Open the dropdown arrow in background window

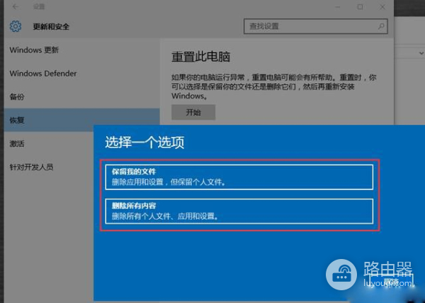tap(421, 53)
